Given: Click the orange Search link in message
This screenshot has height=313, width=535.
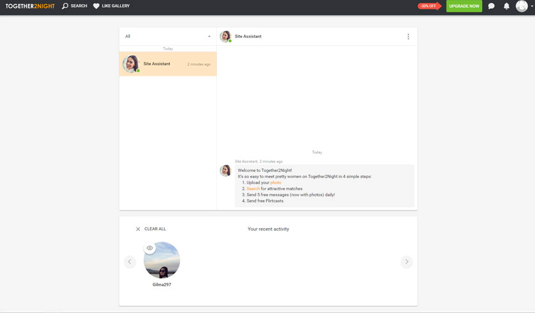Looking at the screenshot, I should pos(253,189).
